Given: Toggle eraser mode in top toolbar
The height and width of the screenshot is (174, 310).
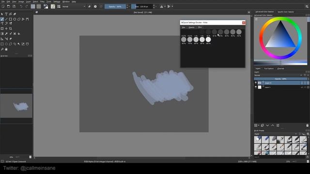Looking at the screenshot, I should (89, 6).
